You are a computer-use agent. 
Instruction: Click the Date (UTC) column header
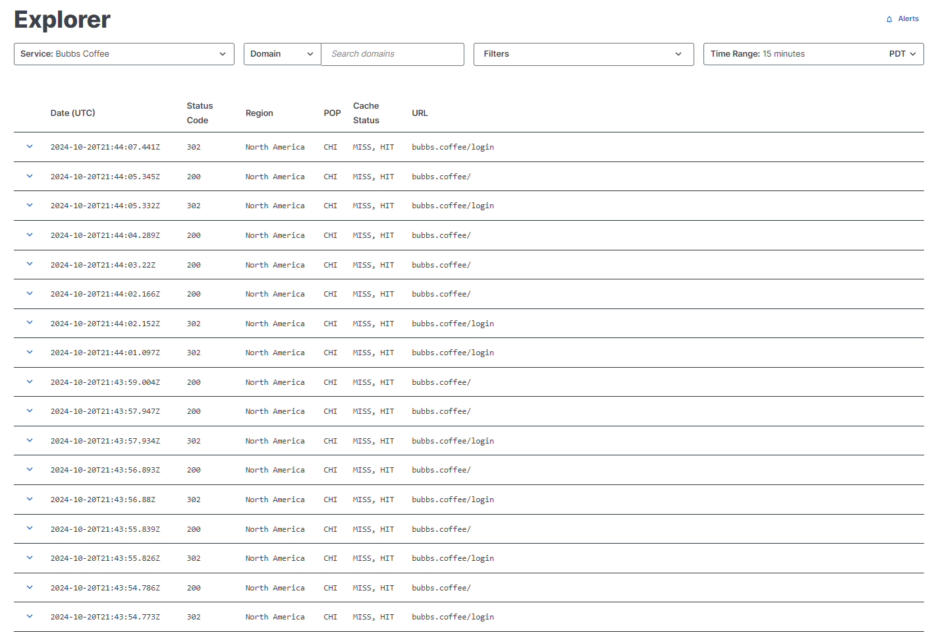click(x=72, y=113)
